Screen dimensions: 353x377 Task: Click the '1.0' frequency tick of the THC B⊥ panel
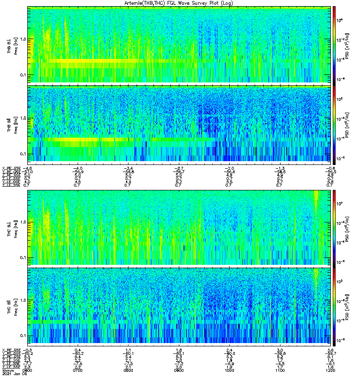23,222
